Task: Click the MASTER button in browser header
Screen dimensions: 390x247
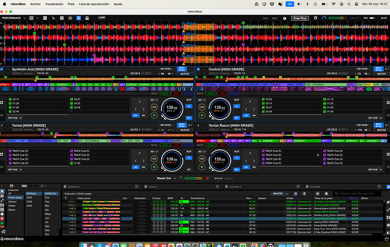Action: 278,193
